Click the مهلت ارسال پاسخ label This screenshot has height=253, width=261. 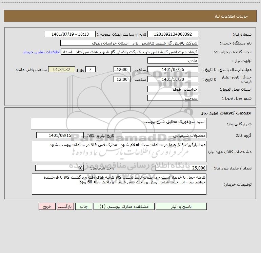(235, 70)
